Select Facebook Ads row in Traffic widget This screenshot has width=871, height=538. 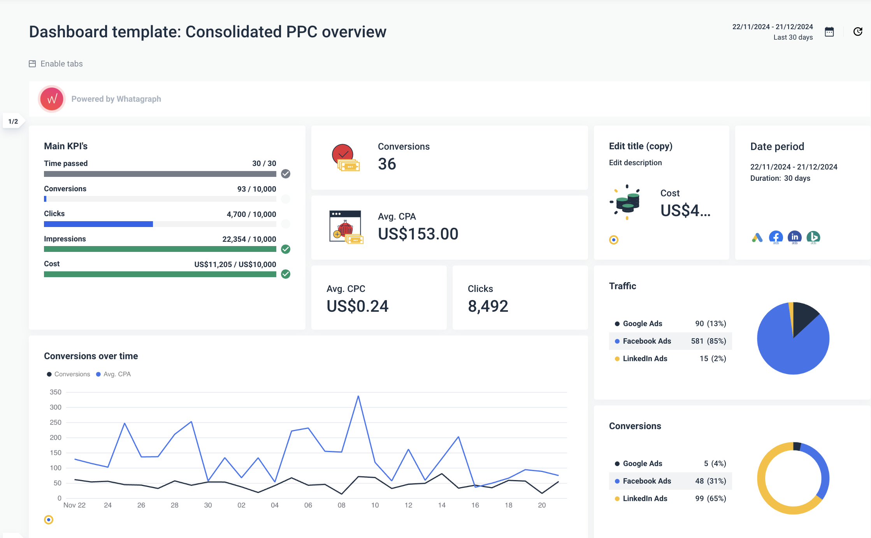click(671, 341)
